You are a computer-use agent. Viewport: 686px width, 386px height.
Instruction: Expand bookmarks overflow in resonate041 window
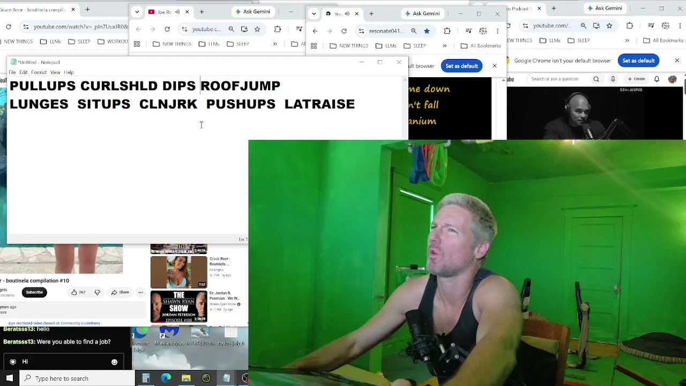point(444,46)
